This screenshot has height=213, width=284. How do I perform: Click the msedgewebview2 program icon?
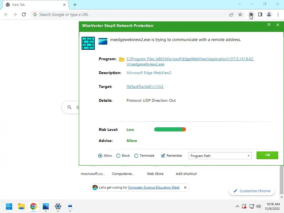click(x=103, y=41)
